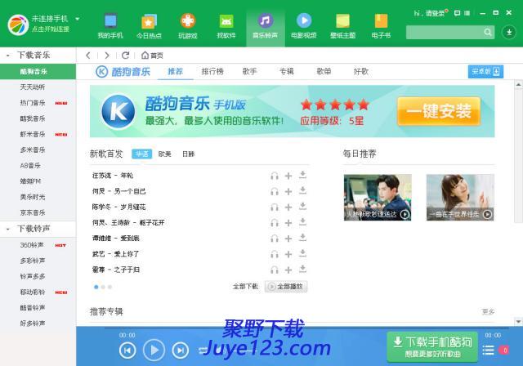Refresh the page
The height and width of the screenshot is (366, 523).
(x=125, y=56)
